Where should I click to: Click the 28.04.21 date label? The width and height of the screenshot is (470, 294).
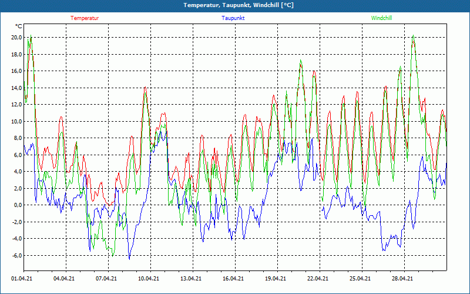coord(402,279)
